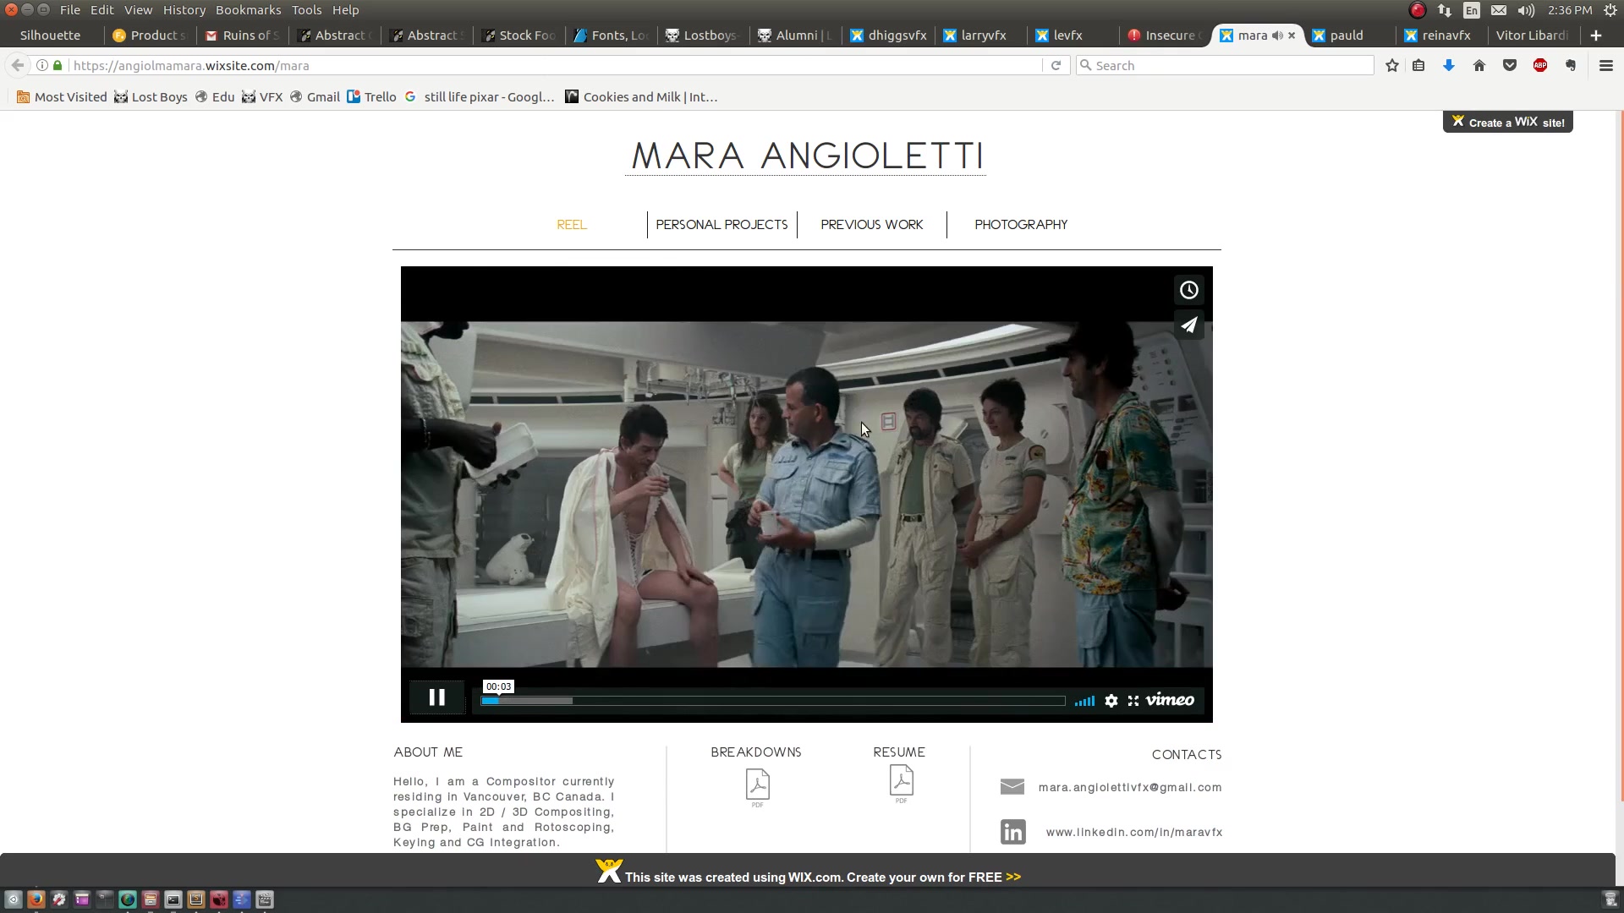This screenshot has width=1624, height=913.
Task: Switch to the larryvfx tab
Action: (x=981, y=36)
